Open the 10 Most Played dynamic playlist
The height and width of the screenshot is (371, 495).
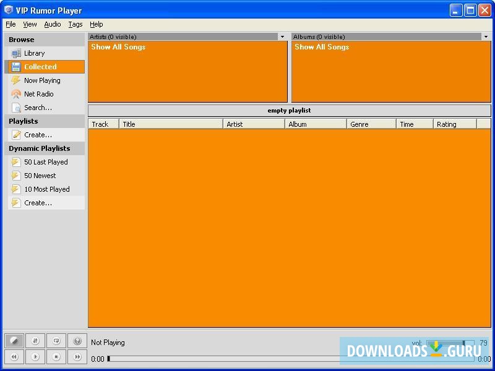pos(46,189)
